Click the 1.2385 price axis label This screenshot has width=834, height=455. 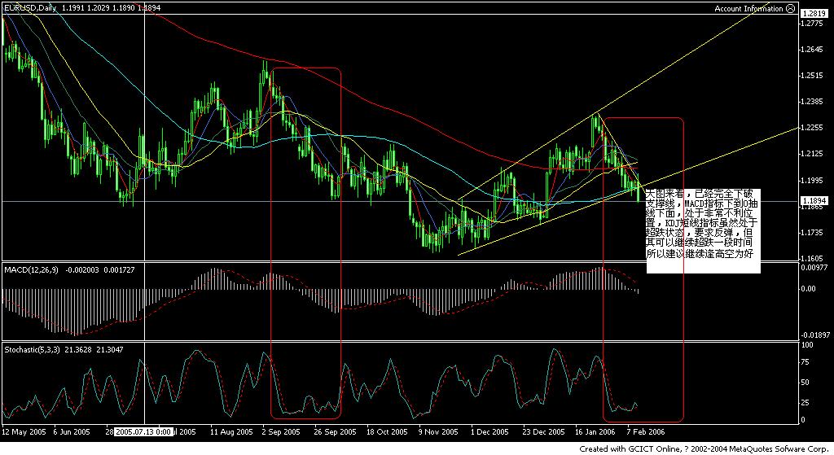click(x=812, y=102)
